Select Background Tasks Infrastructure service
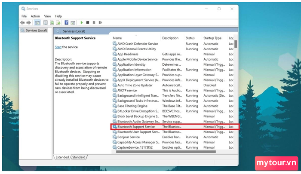This screenshot has width=301, height=174. coord(173,101)
